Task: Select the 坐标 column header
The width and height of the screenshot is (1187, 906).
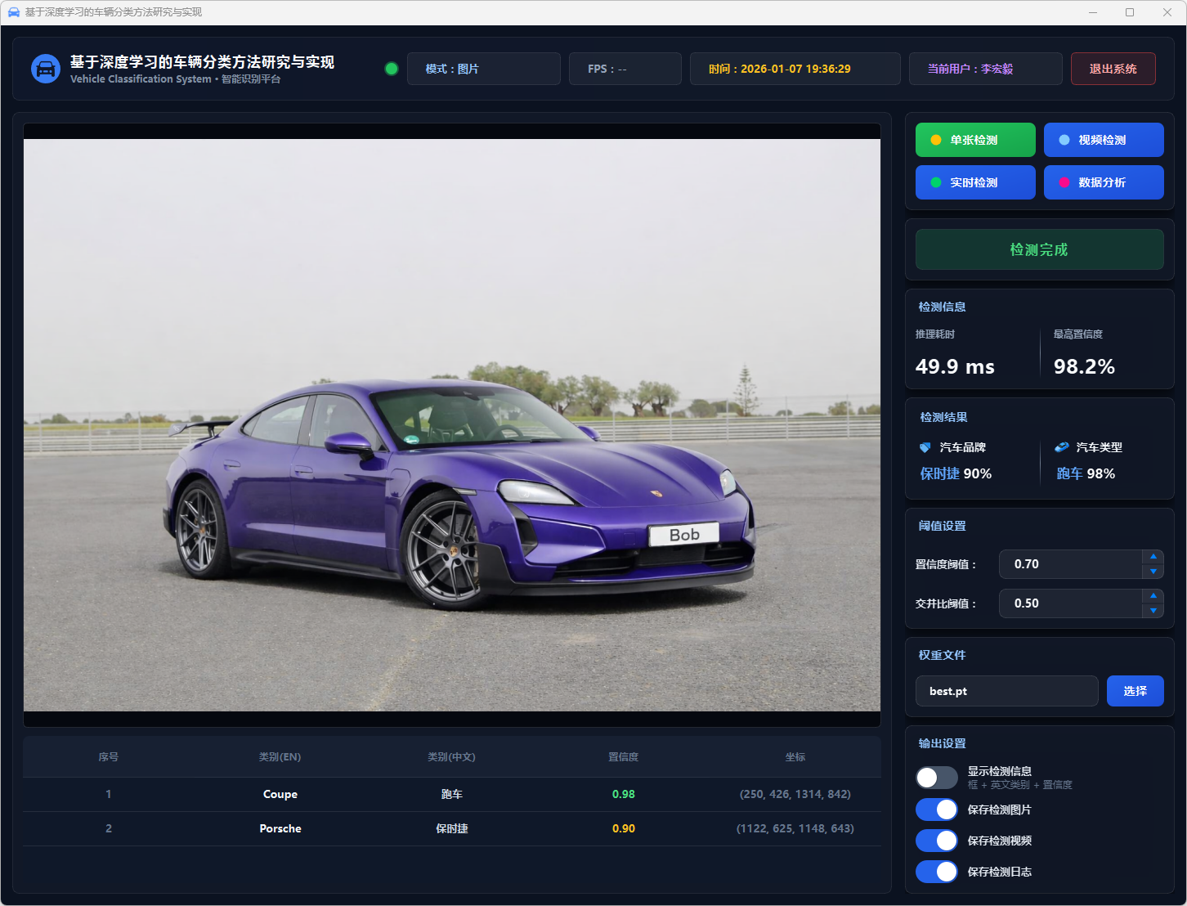Action: [x=795, y=757]
